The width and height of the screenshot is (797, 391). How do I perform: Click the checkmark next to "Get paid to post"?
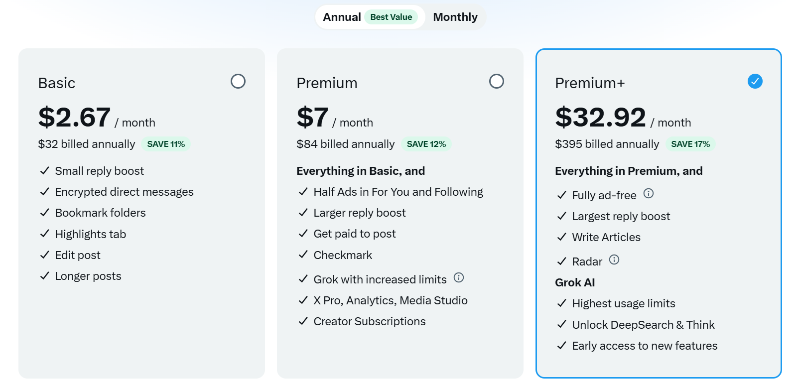click(x=303, y=233)
